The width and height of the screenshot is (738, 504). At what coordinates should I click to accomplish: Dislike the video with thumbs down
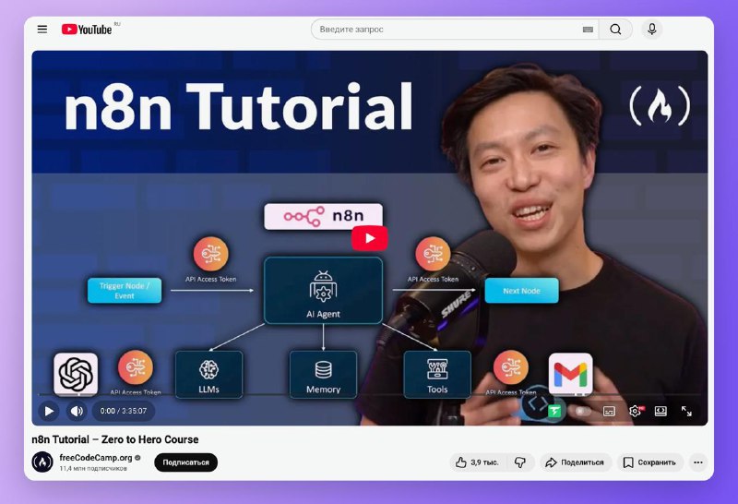[519, 462]
